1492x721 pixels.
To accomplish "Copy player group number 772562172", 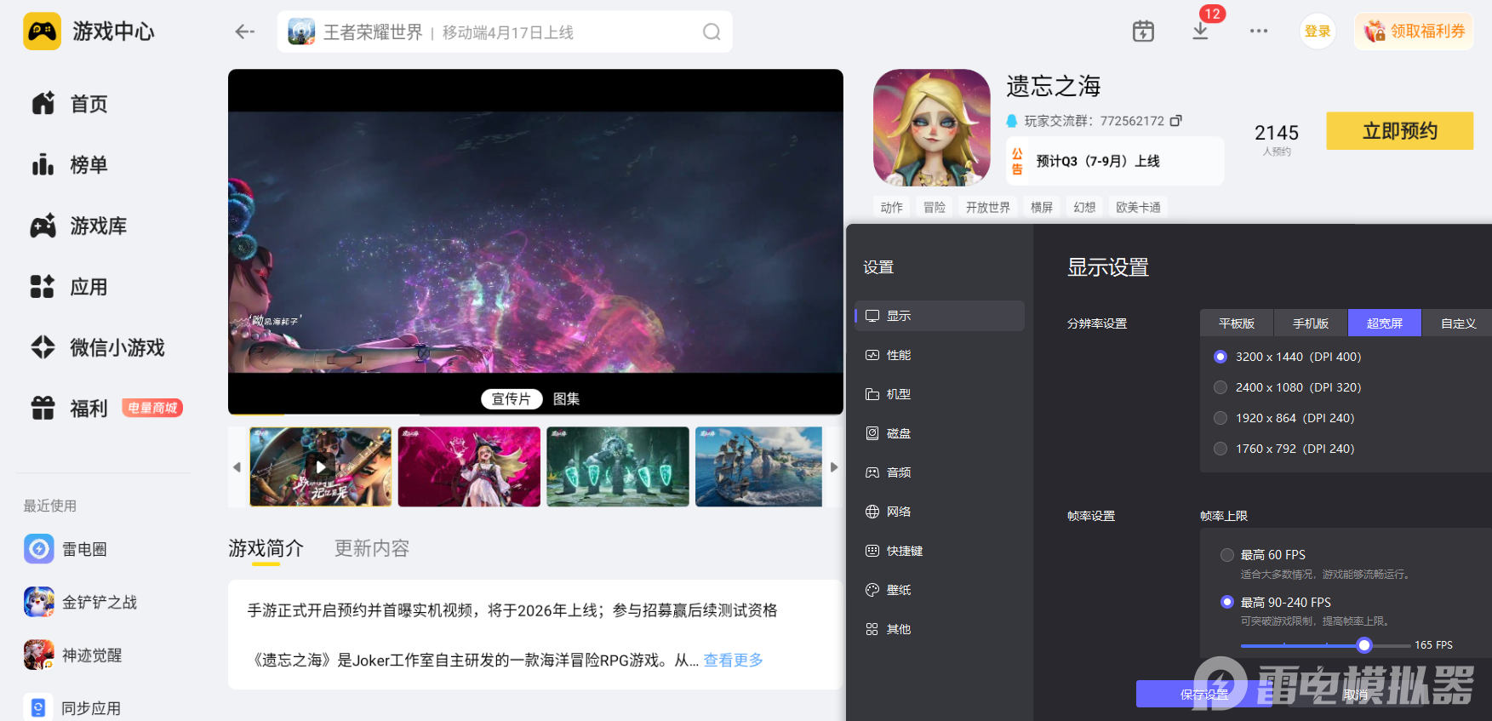I will coord(1175,121).
